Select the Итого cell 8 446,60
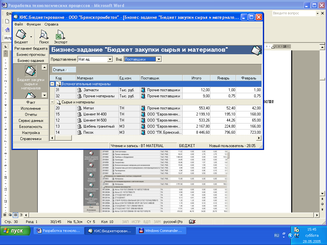 [196, 132]
